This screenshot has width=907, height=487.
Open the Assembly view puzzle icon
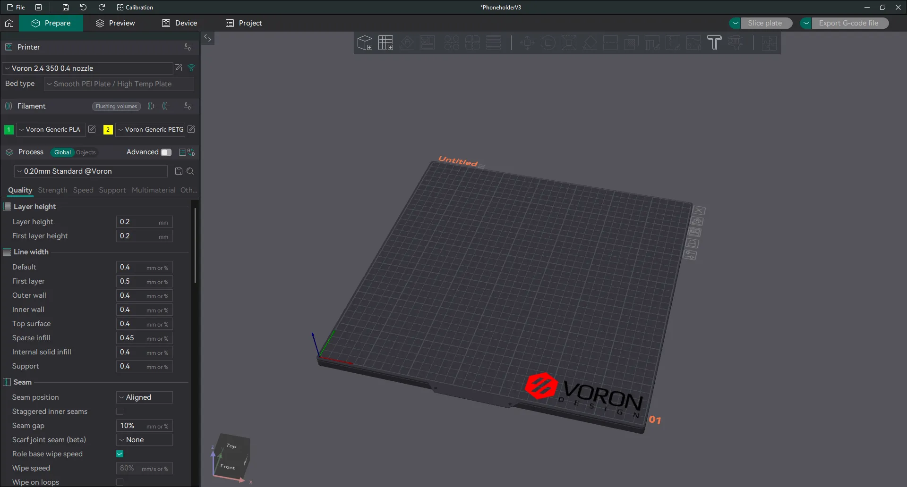pyautogui.click(x=769, y=43)
